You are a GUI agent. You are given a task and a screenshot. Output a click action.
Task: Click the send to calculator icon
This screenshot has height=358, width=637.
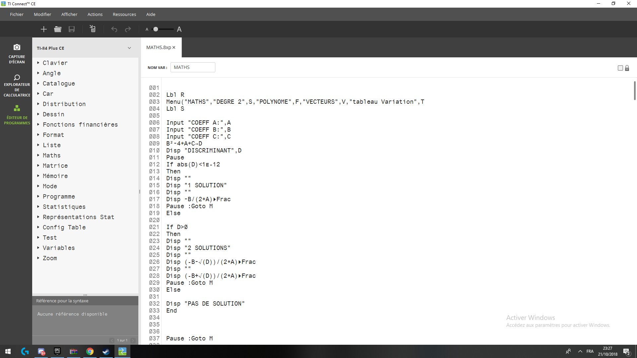(x=93, y=29)
